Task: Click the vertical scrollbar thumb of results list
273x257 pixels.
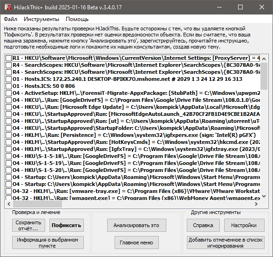Action: tap(264, 76)
